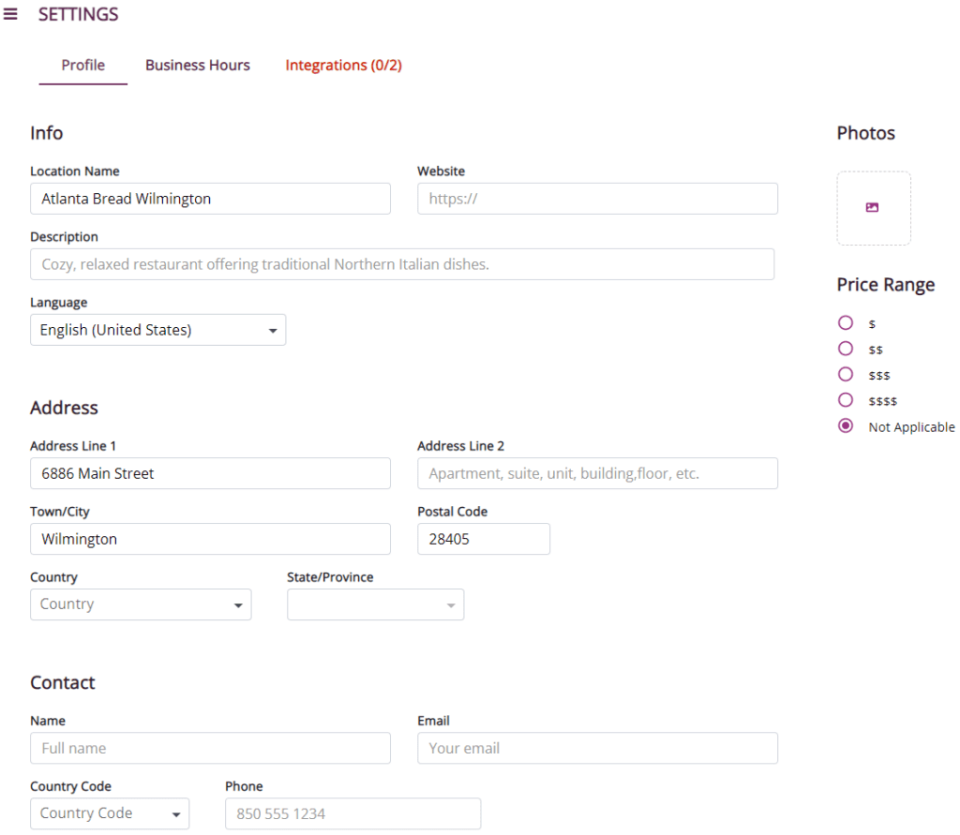
Task: Switch to the Business Hours tab
Action: coord(198,66)
